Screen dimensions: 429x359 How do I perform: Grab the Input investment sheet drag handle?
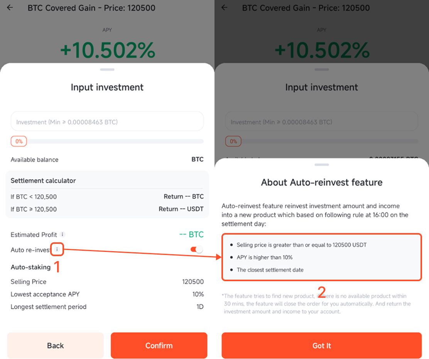pyautogui.click(x=107, y=70)
